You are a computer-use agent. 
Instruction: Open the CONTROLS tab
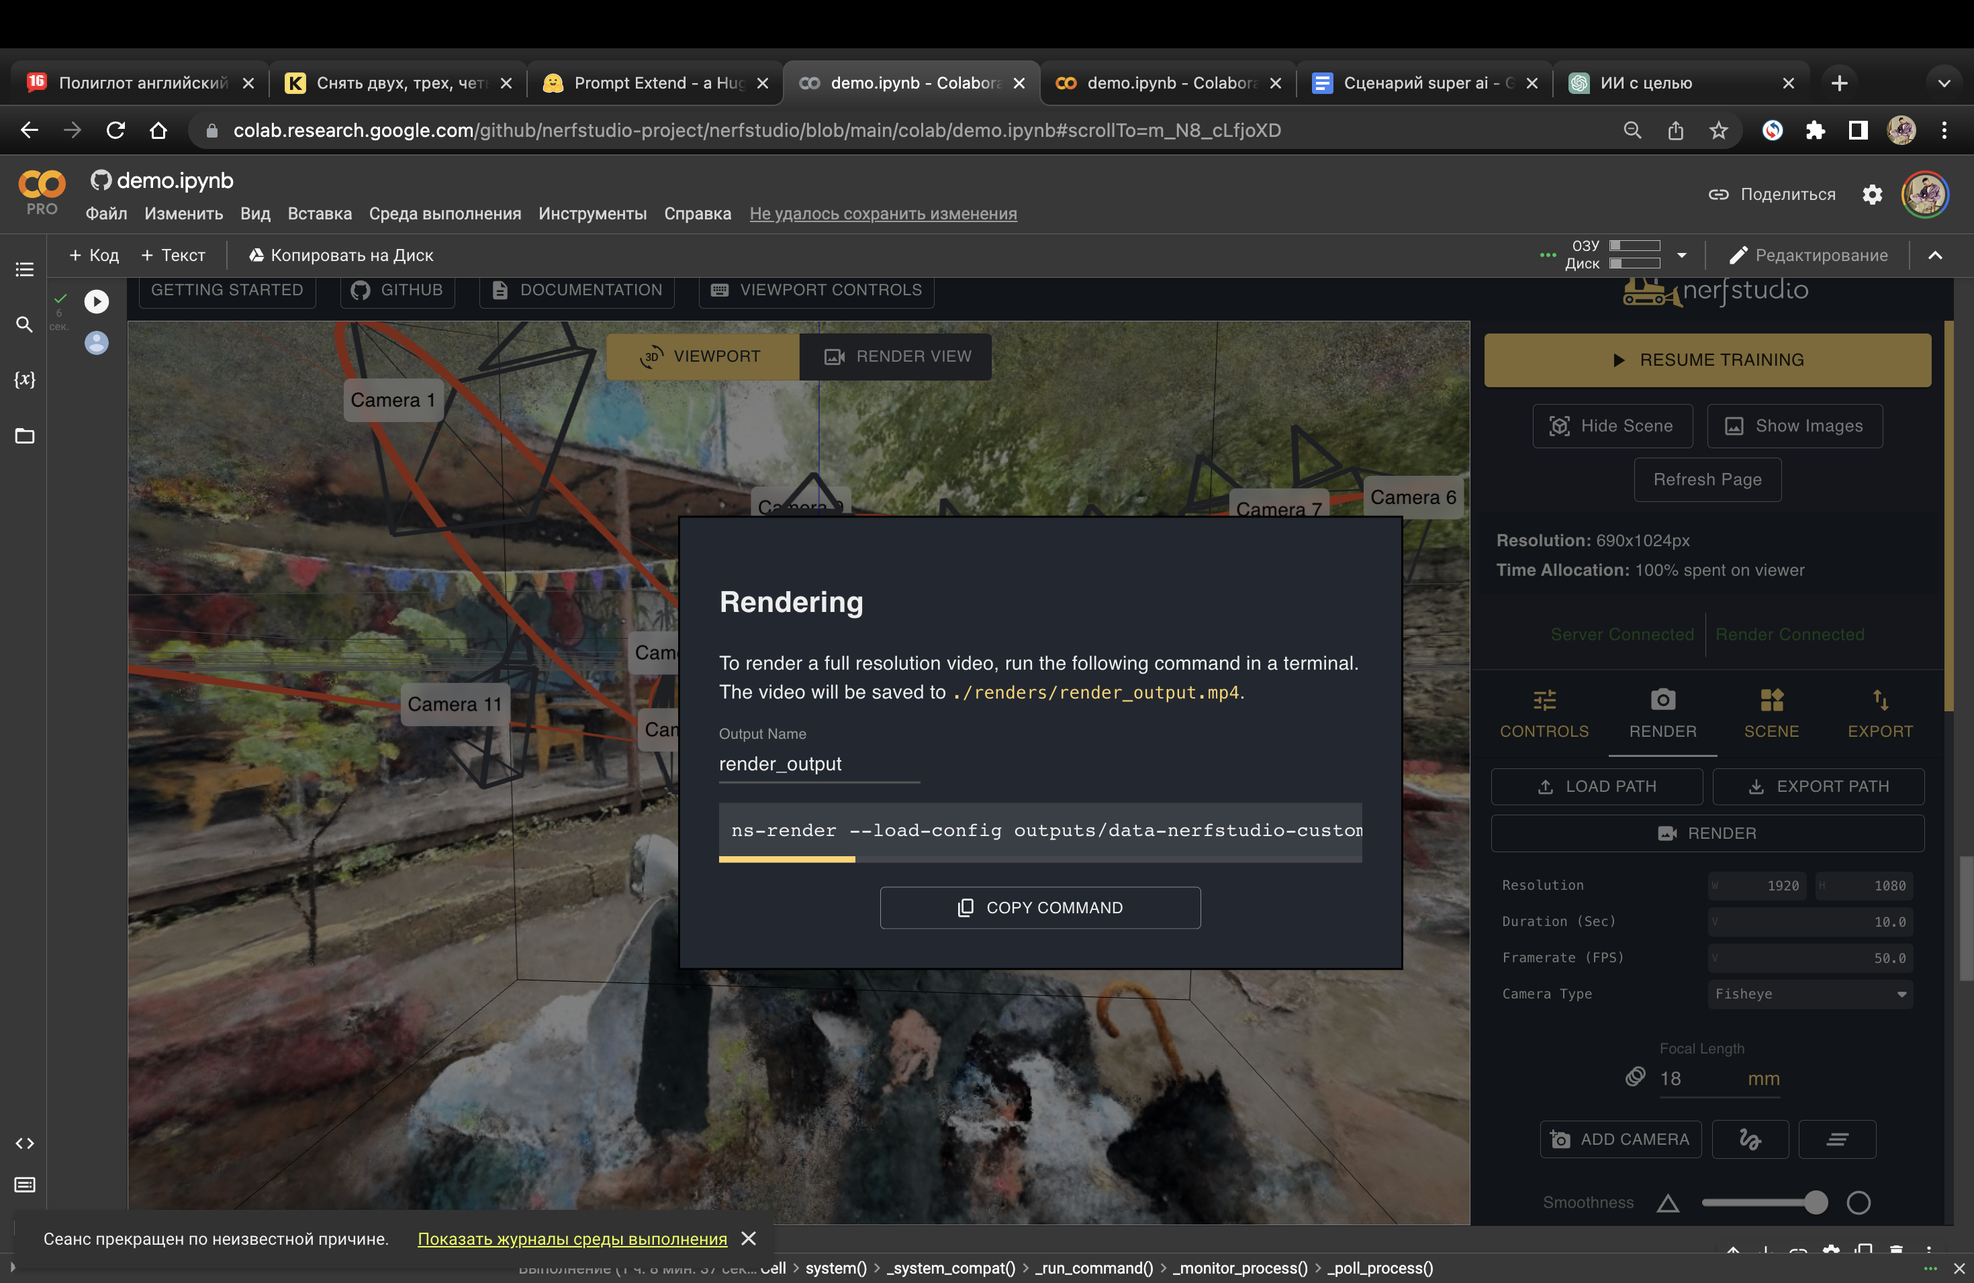[1544, 715]
